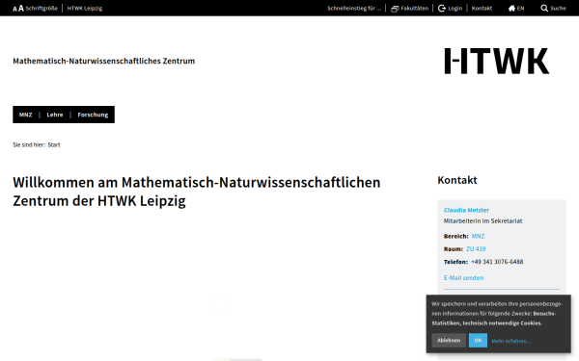Decline cookies with Ablehnen button

click(449, 341)
